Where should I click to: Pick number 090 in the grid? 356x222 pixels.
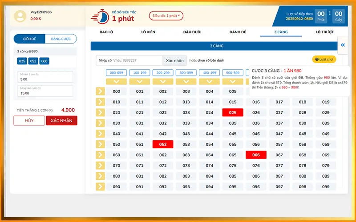tap(117, 186)
